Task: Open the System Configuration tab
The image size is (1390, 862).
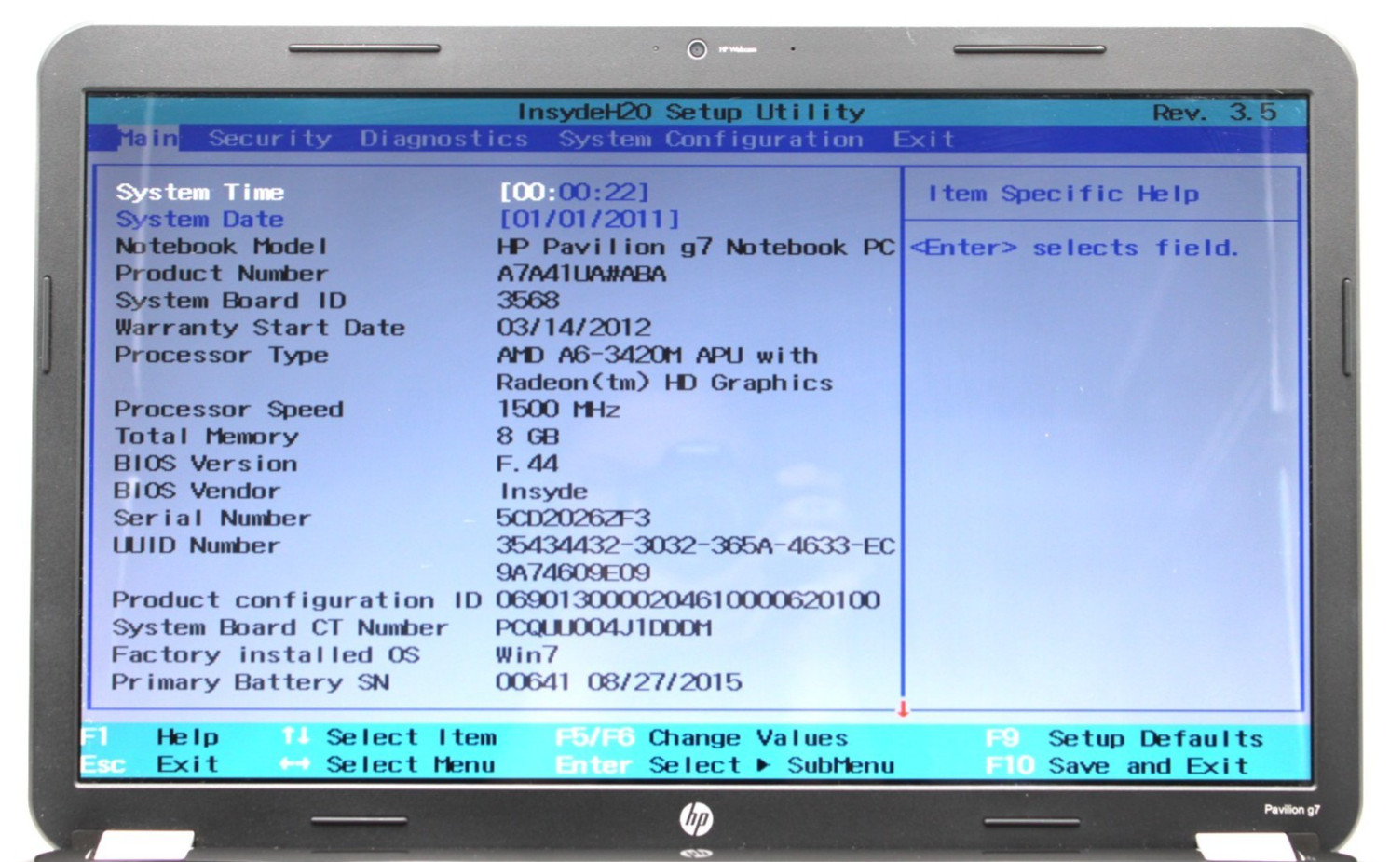Action: click(711, 140)
